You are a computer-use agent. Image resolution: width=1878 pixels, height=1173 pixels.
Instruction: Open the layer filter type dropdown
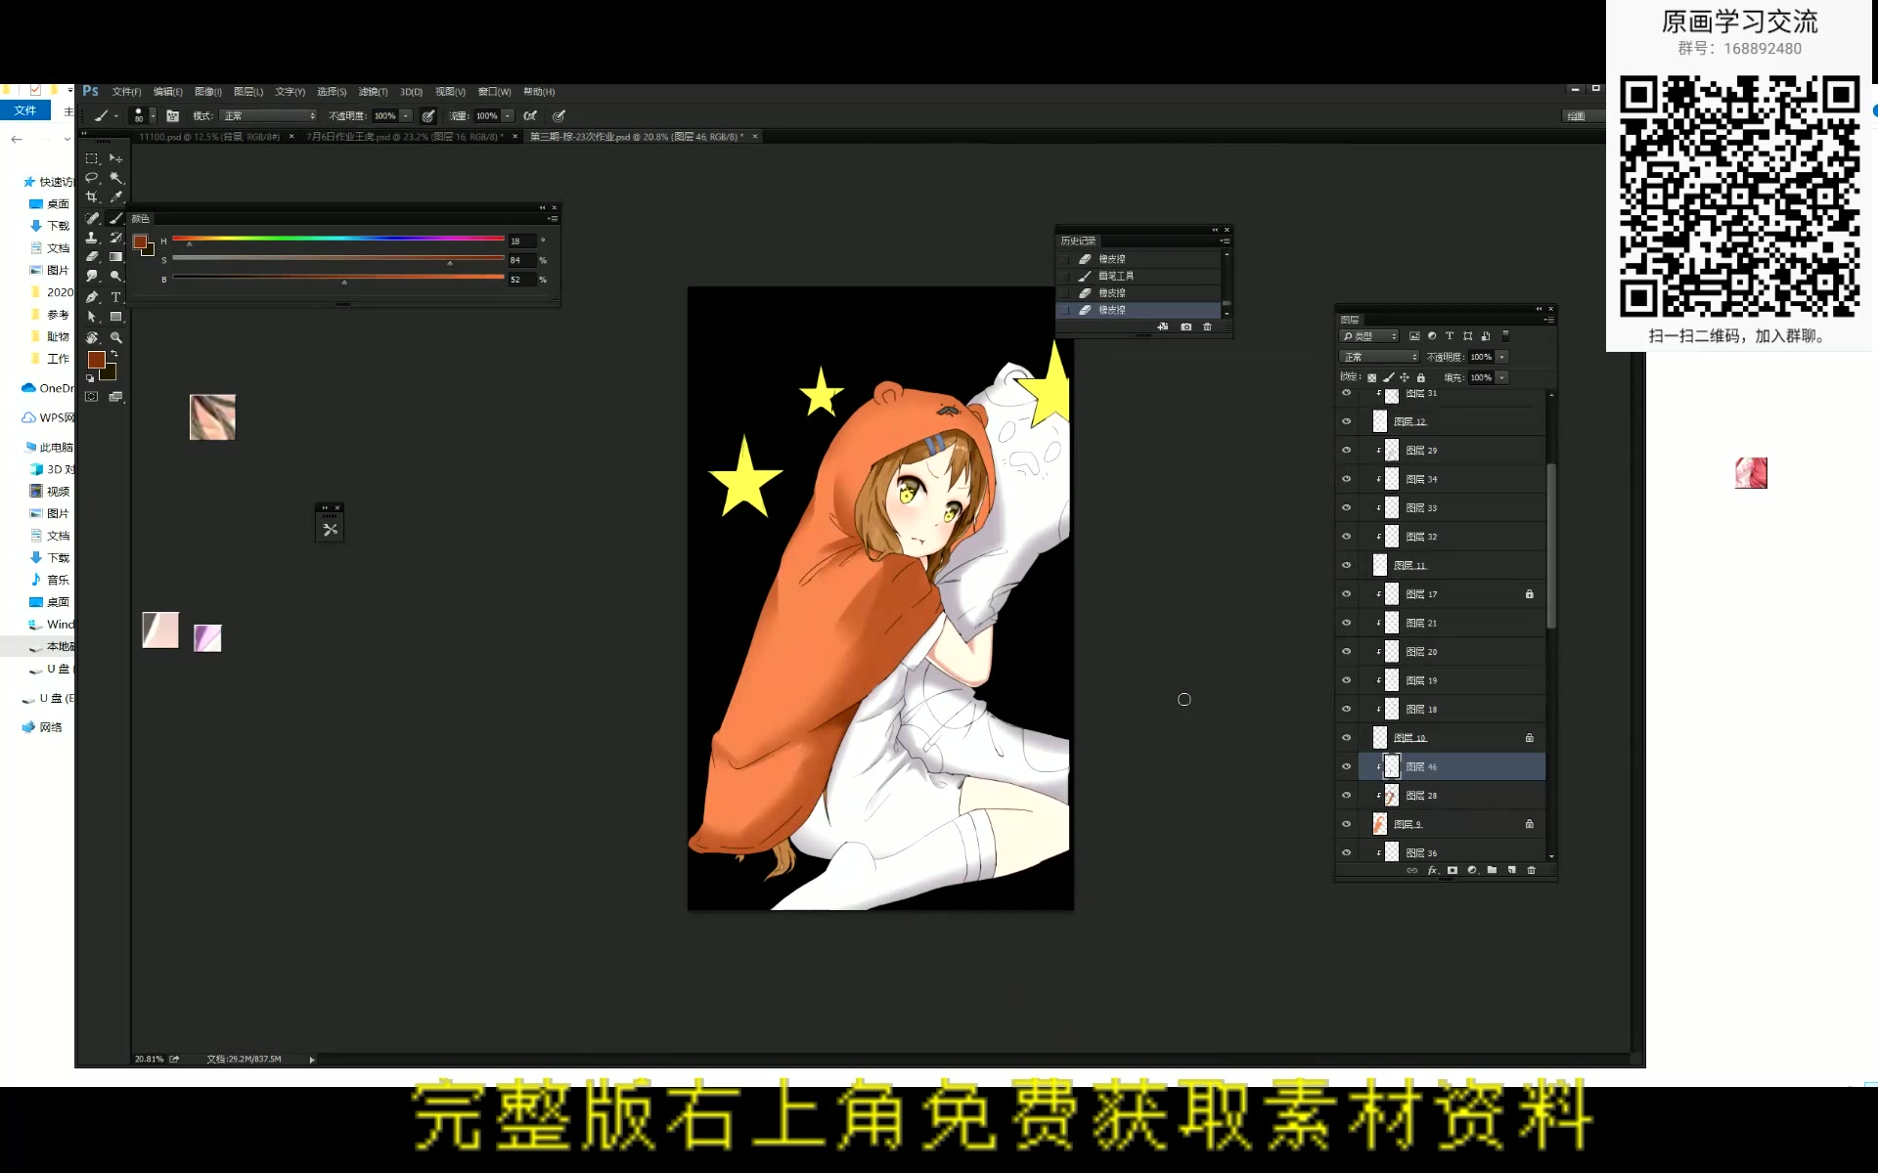pyautogui.click(x=1369, y=335)
